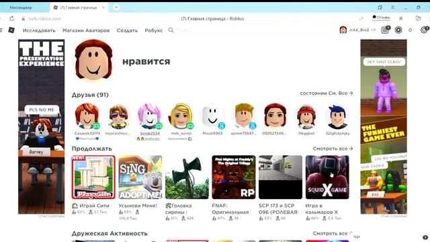430x242 pixels.
Task: Click the Roblox logo in the navbar
Action: [x=11, y=30]
